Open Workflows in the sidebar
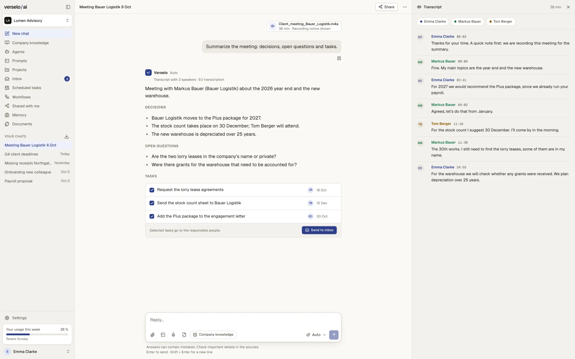 37,97
